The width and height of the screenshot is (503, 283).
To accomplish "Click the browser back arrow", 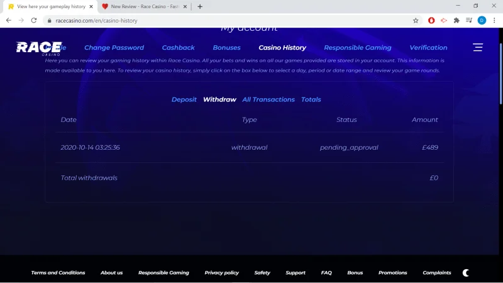I will pyautogui.click(x=9, y=21).
